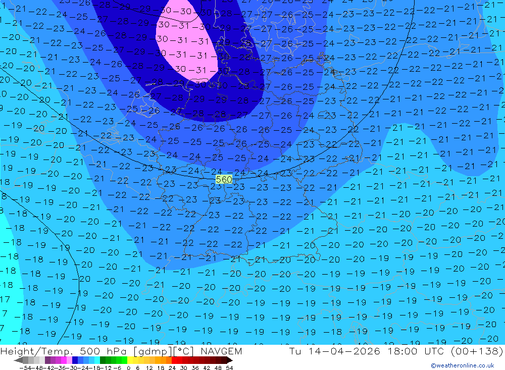Pick the cyan legend swatch
505x370 pixels.
pyautogui.click(x=97, y=360)
